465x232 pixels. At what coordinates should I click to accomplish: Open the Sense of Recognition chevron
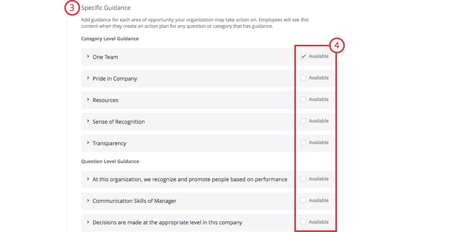tap(88, 121)
